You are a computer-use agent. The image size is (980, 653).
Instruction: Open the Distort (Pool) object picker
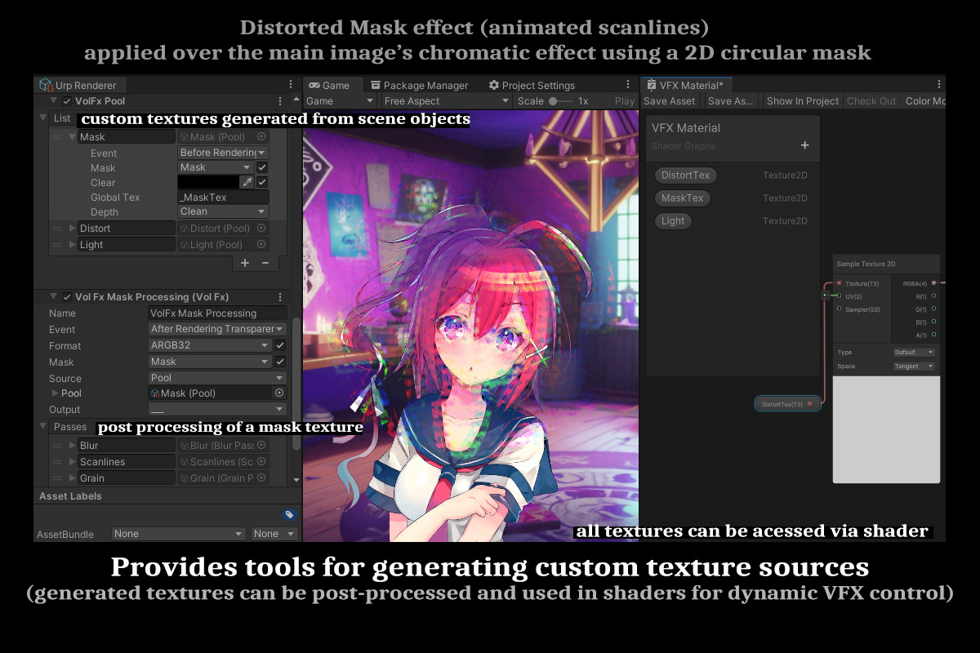[x=261, y=229]
